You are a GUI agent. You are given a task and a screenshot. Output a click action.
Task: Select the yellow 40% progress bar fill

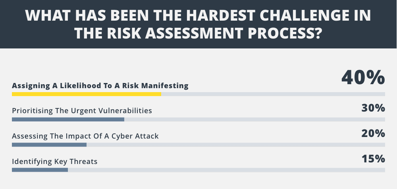pos(86,94)
